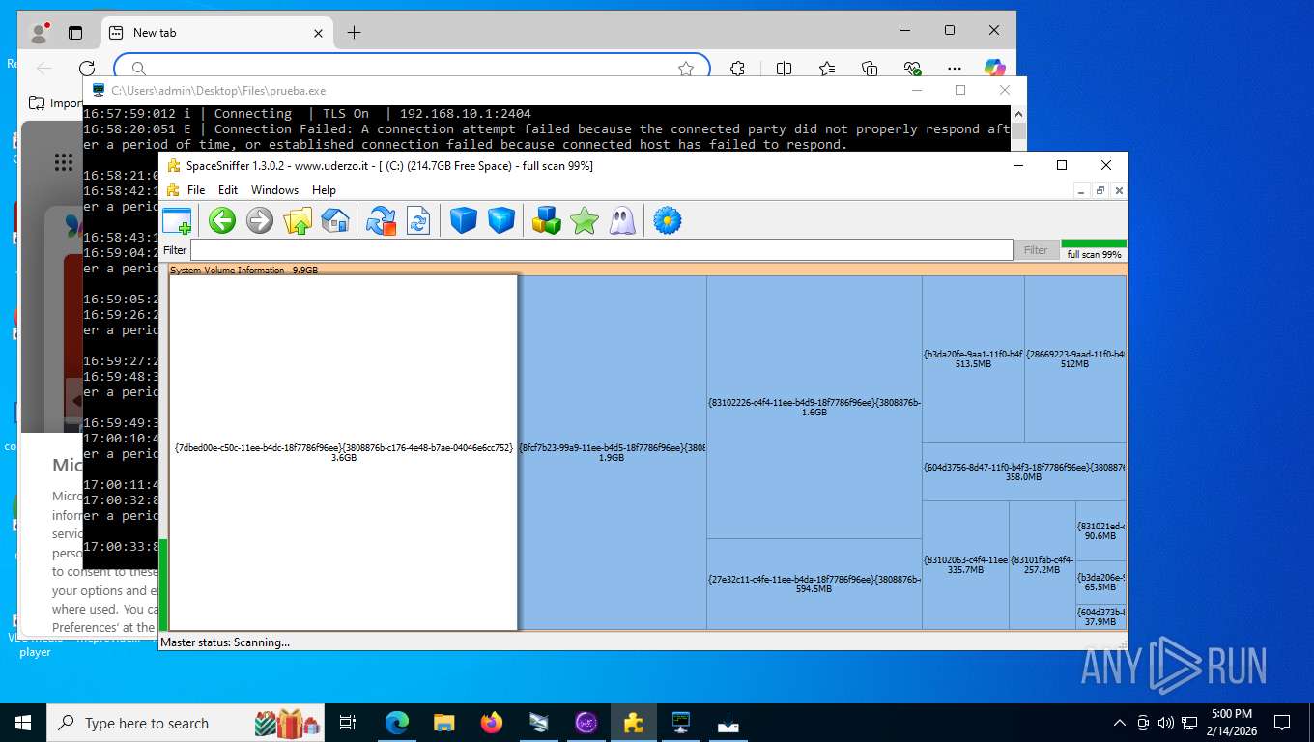Click the second blue cube detail icon
Image resolution: width=1314 pixels, height=742 pixels.
click(501, 220)
